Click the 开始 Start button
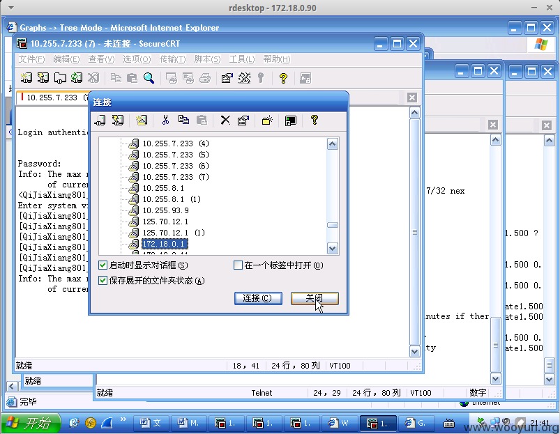The width and height of the screenshot is (560, 434). click(x=31, y=423)
